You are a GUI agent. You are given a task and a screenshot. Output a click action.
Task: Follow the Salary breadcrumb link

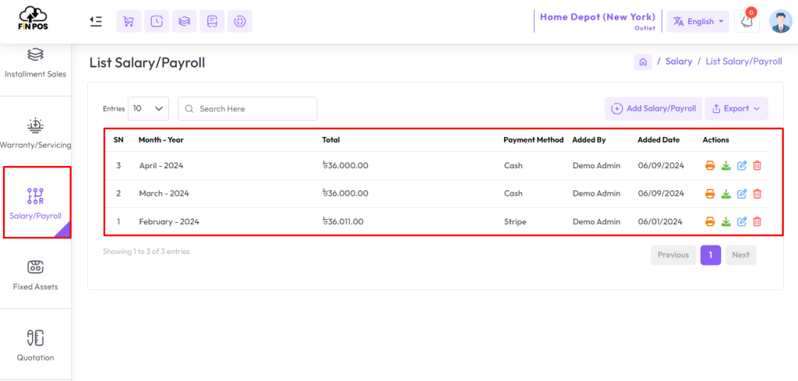click(679, 62)
